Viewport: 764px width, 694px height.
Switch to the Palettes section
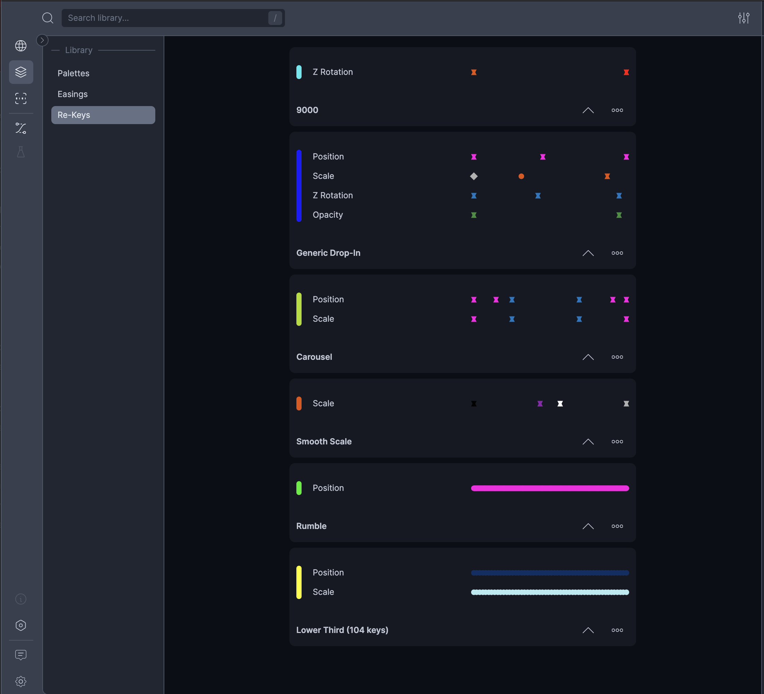tap(73, 73)
